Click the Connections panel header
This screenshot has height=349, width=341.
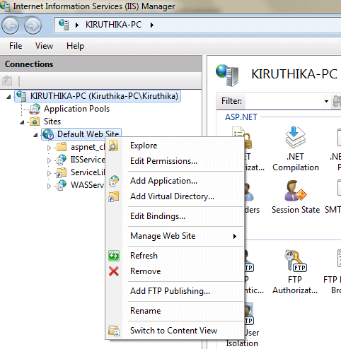pos(101,64)
